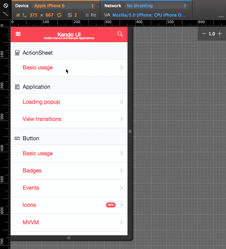Click the NEW badge on Icons row

tap(111, 205)
